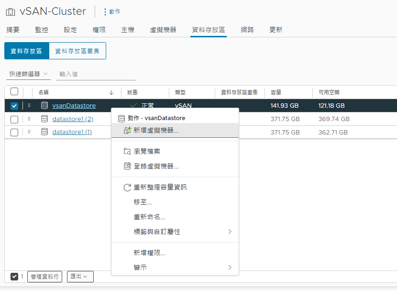
Task: Click the datastore1 (1) datastore icon
Action: (44, 132)
